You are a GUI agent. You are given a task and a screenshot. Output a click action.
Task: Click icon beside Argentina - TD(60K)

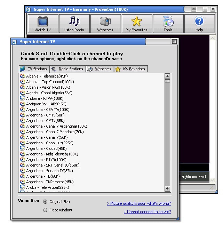pyautogui.click(x=23, y=176)
